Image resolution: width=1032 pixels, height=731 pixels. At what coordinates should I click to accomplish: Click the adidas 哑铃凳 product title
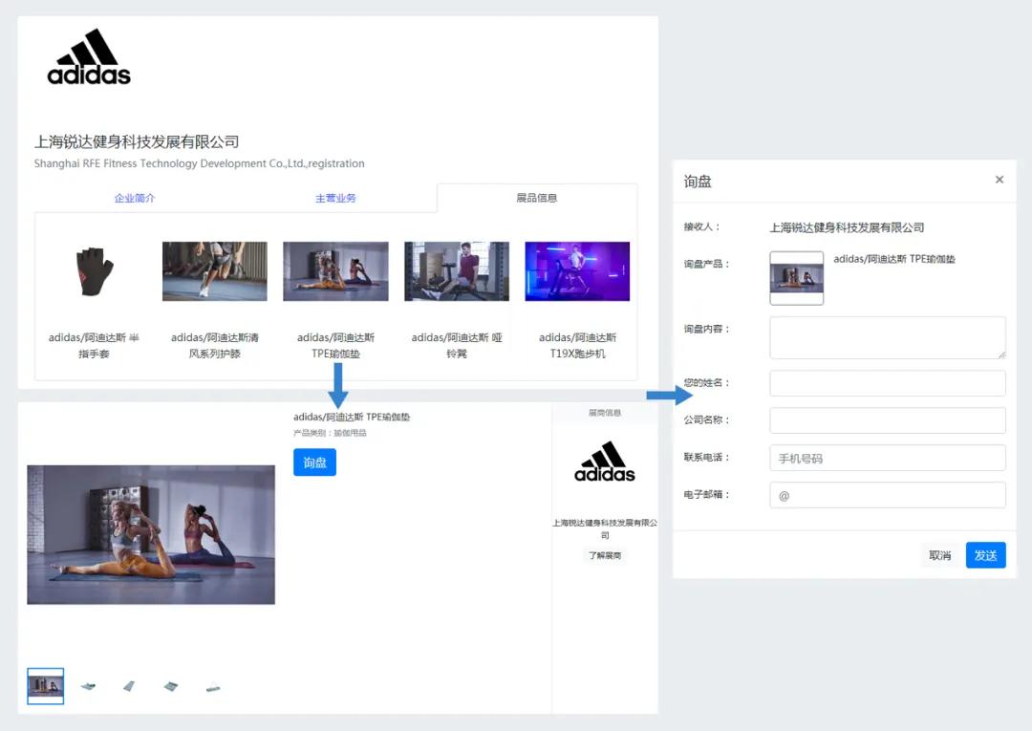(456, 345)
